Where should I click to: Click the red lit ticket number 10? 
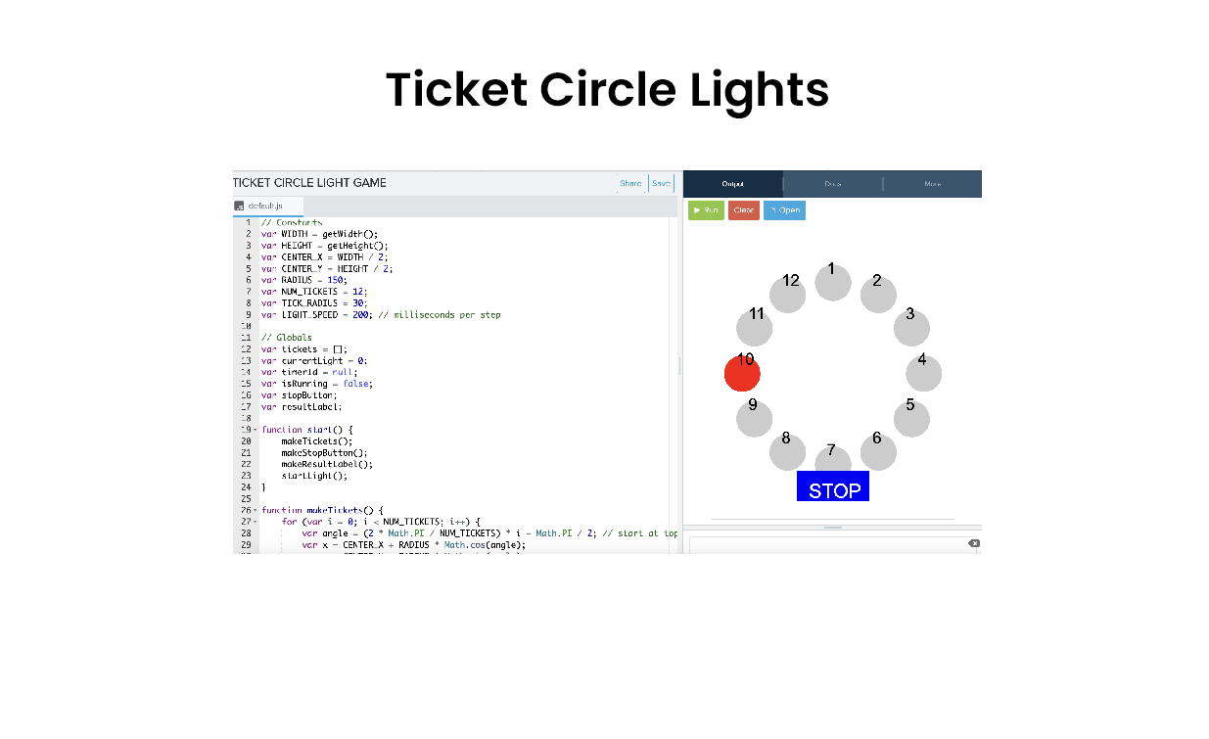[742, 373]
